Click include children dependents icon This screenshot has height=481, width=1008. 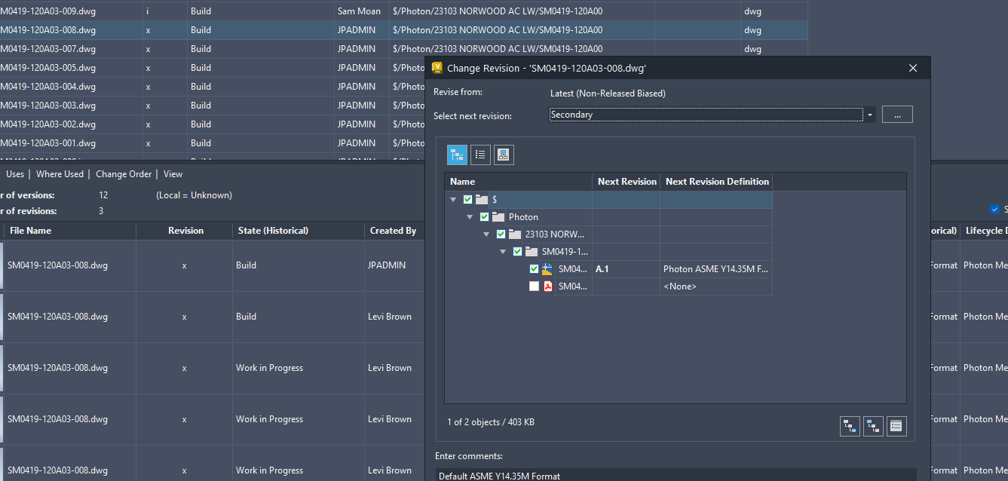pos(850,426)
